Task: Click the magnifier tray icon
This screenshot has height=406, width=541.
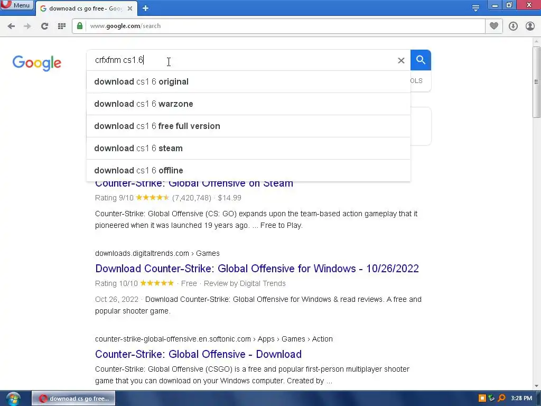Action: coord(502,399)
